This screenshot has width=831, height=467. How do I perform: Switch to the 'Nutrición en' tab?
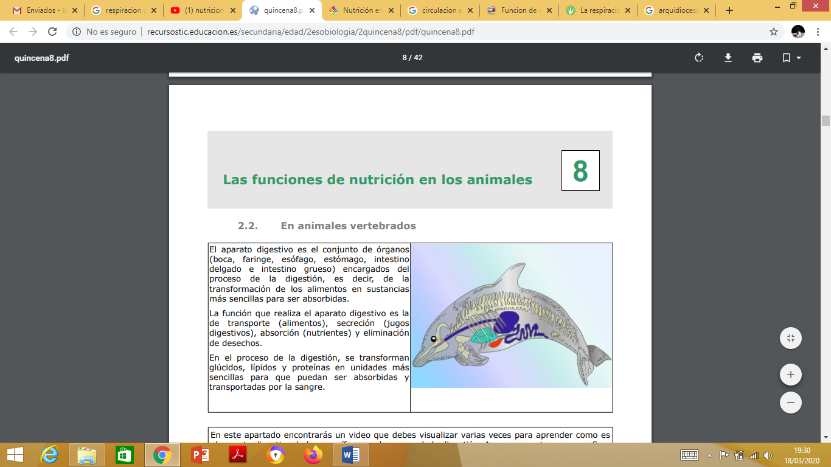pyautogui.click(x=361, y=10)
